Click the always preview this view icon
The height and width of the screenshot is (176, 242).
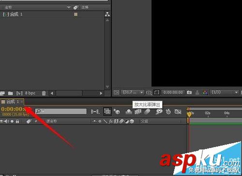[116, 93]
